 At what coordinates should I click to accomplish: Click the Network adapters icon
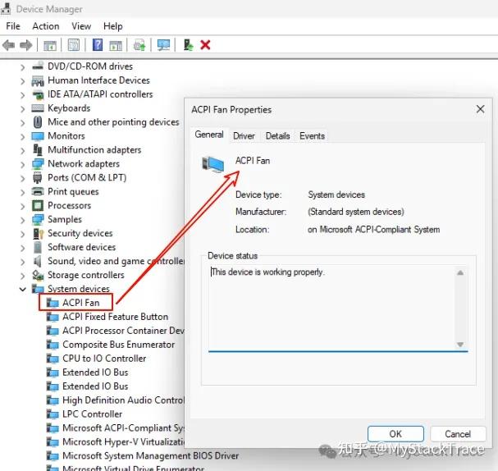[38, 164]
